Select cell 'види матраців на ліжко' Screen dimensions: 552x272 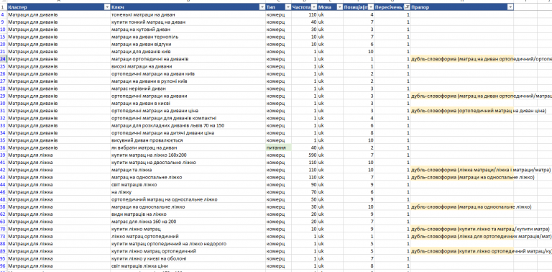tap(188, 214)
